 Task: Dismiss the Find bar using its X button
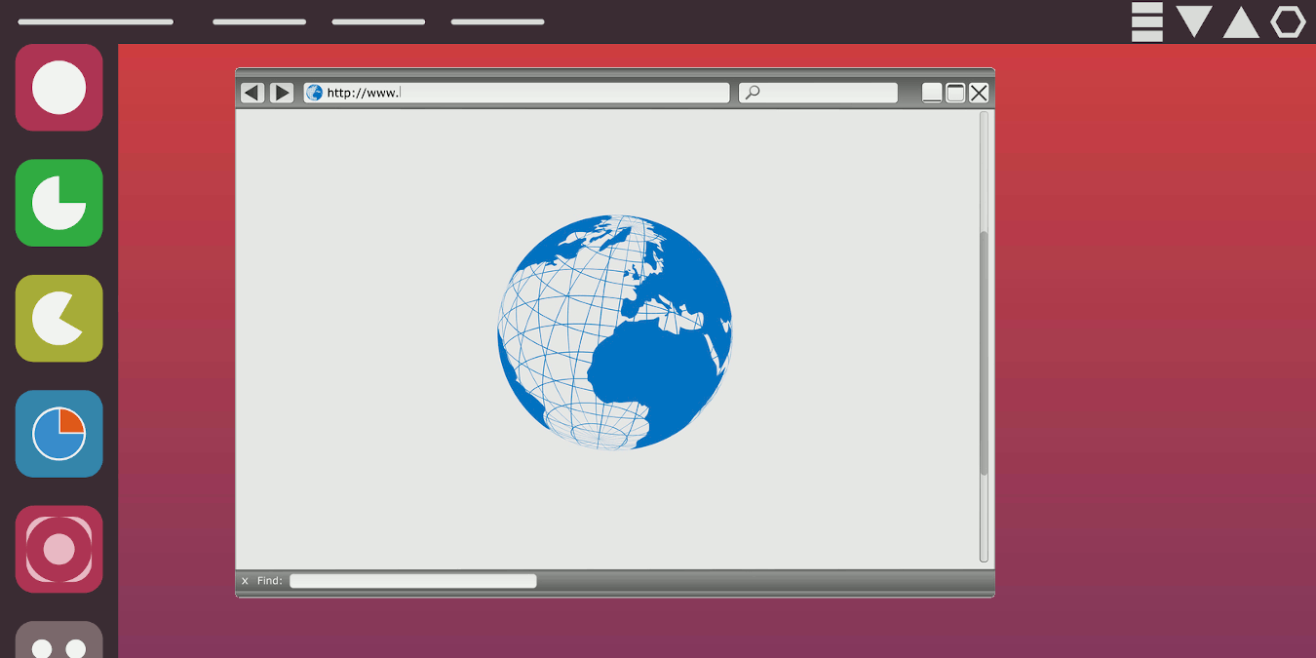245,580
